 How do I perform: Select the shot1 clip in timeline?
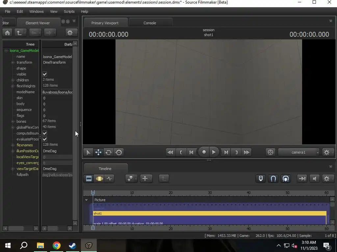pos(210,213)
